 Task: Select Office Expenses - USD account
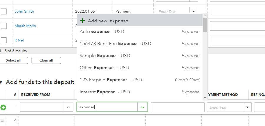click(140, 68)
